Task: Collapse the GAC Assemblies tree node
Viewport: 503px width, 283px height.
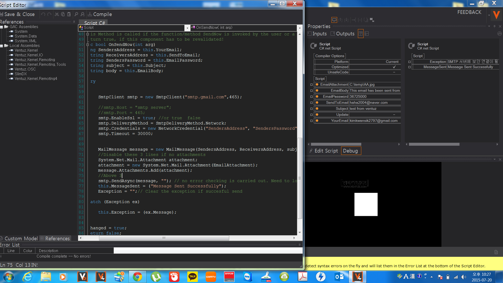Action: 2,27
